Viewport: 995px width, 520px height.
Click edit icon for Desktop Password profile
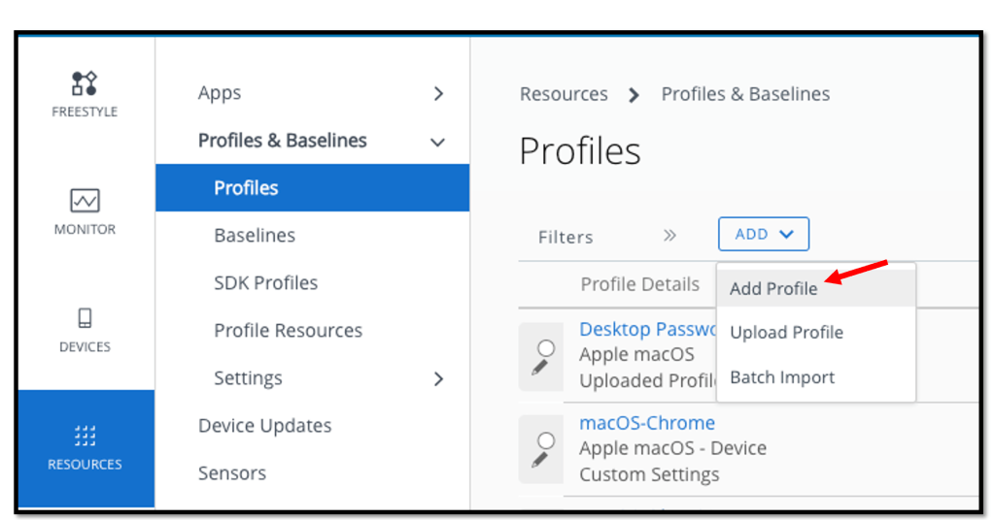click(x=541, y=357)
